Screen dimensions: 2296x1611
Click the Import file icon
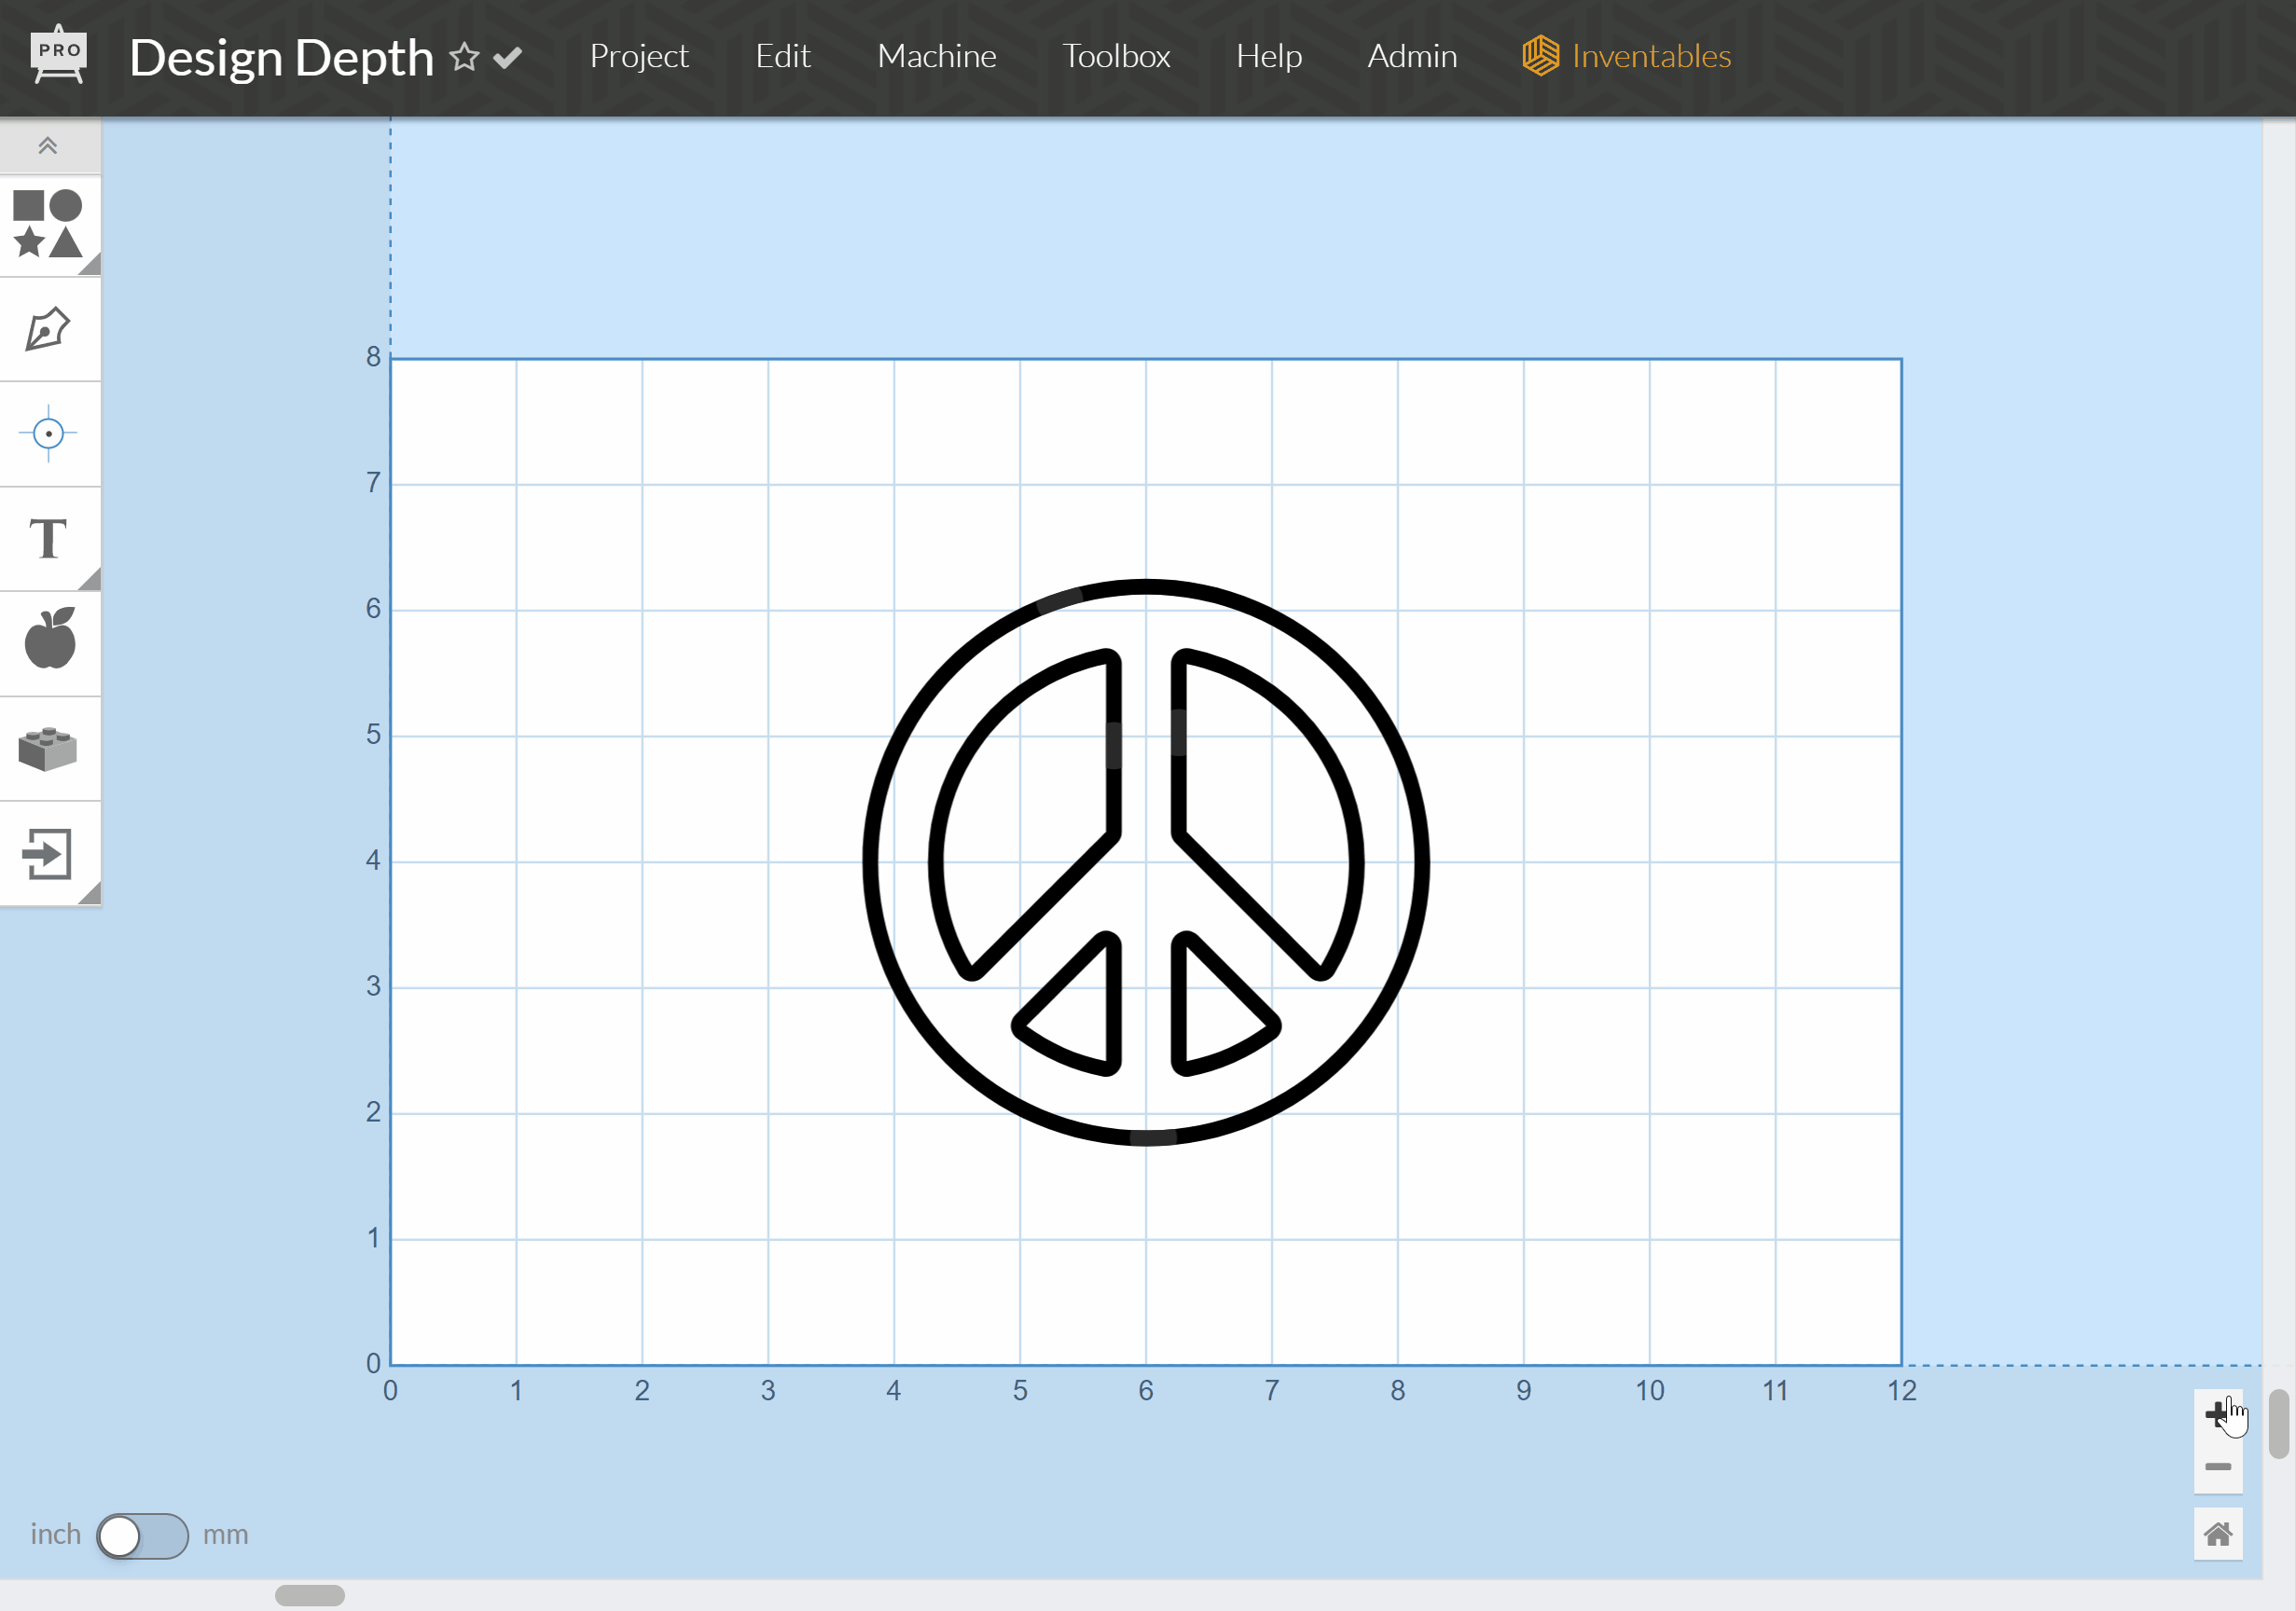[48, 853]
